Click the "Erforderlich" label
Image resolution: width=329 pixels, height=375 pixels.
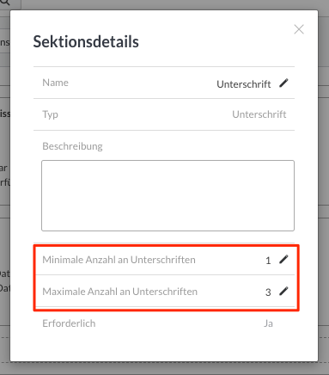(x=69, y=323)
